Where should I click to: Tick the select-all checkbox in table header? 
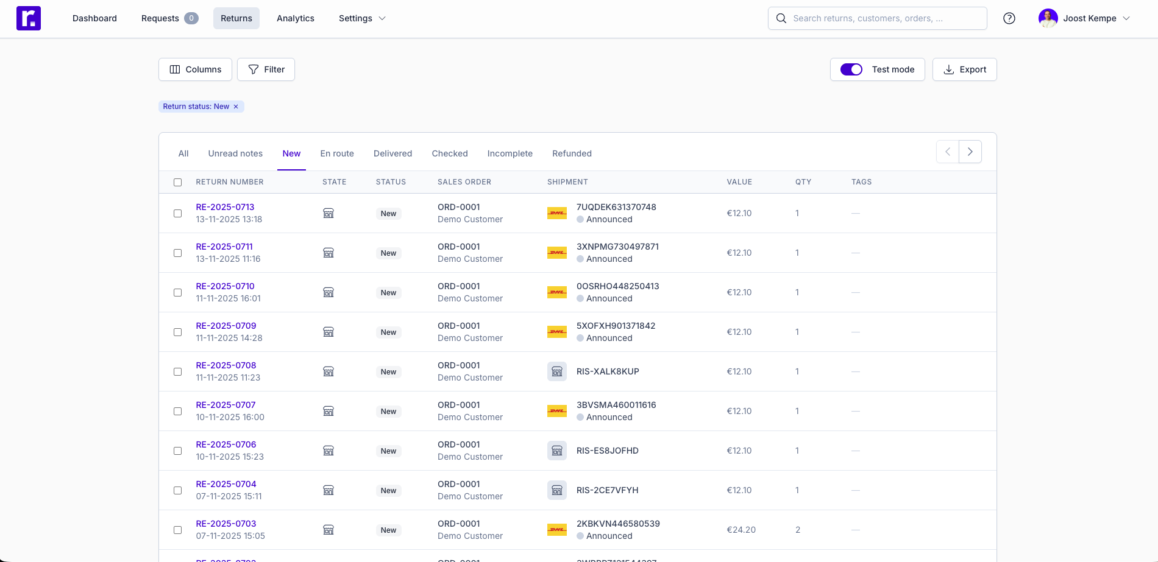[x=178, y=182]
